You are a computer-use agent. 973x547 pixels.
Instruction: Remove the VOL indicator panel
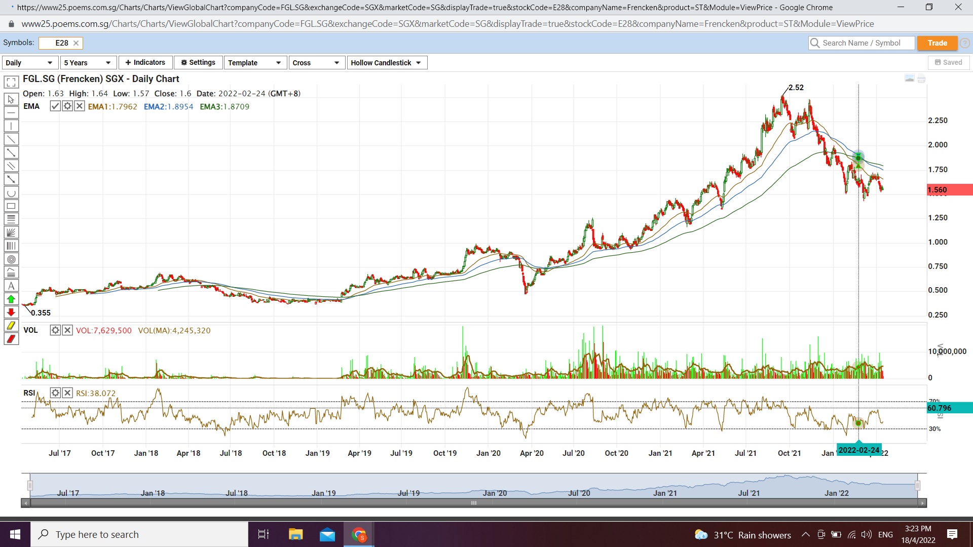click(x=67, y=330)
